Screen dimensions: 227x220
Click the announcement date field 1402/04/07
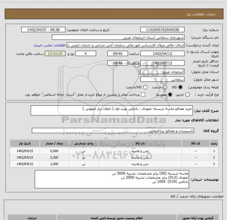click(x=43, y=30)
